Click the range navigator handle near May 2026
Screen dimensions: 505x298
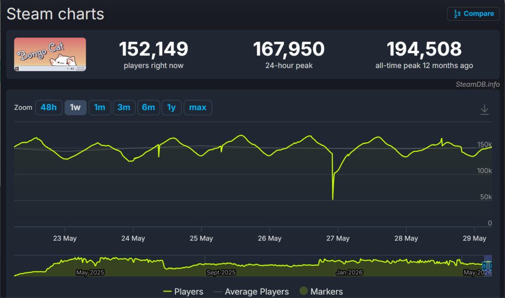[484, 266]
